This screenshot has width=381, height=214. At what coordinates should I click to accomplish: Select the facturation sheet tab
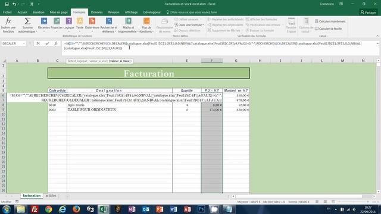coord(32,196)
